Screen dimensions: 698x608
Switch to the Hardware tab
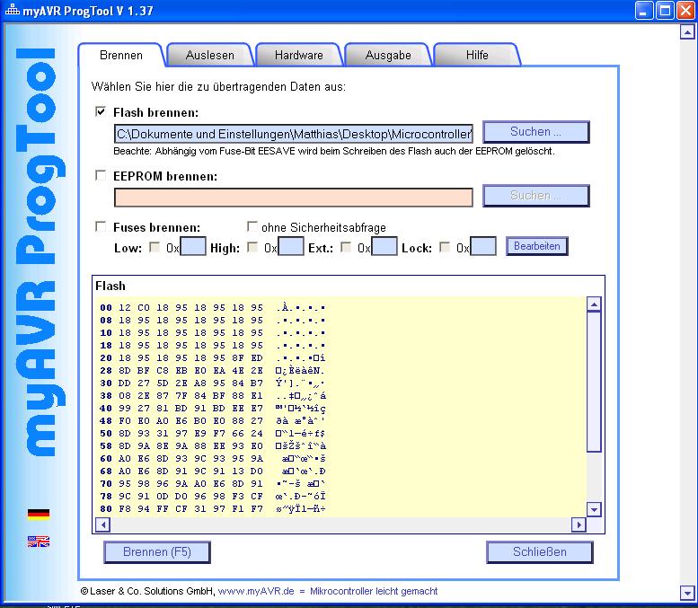(x=299, y=55)
